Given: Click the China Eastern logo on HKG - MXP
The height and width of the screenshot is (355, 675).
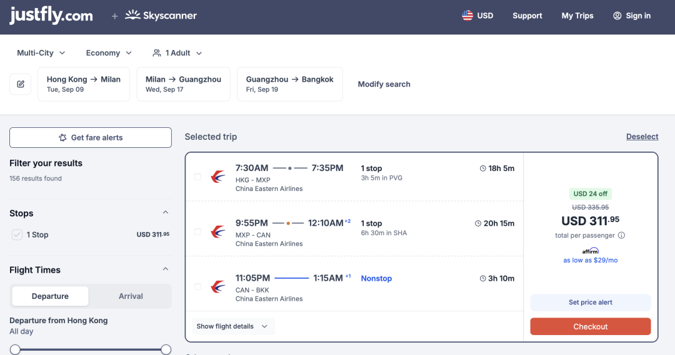Looking at the screenshot, I should 218,177.
